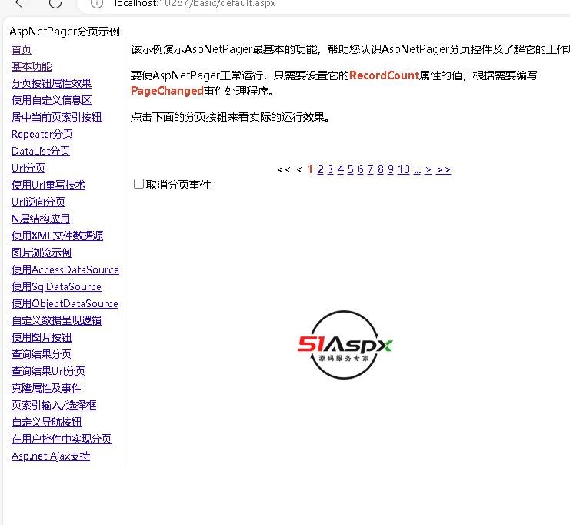Click the AspNetPager分页示例 heading
Image resolution: width=570 pixels, height=525 pixels.
point(65,32)
